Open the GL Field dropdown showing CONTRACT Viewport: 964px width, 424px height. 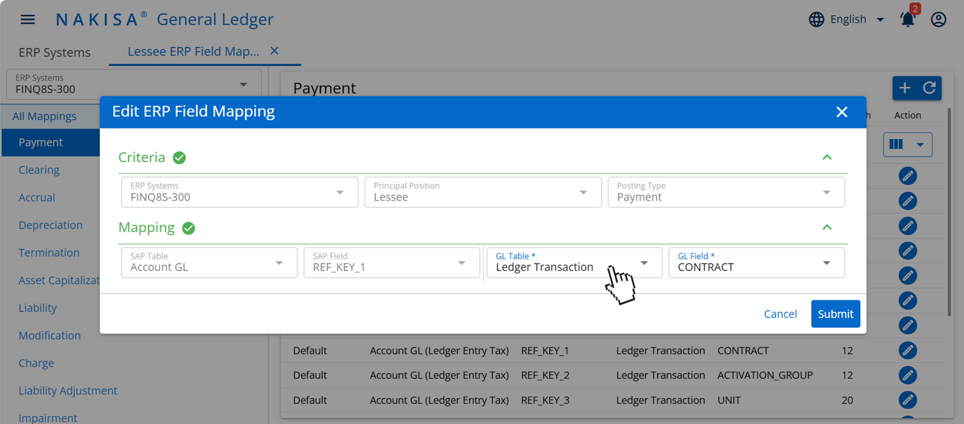coord(827,263)
